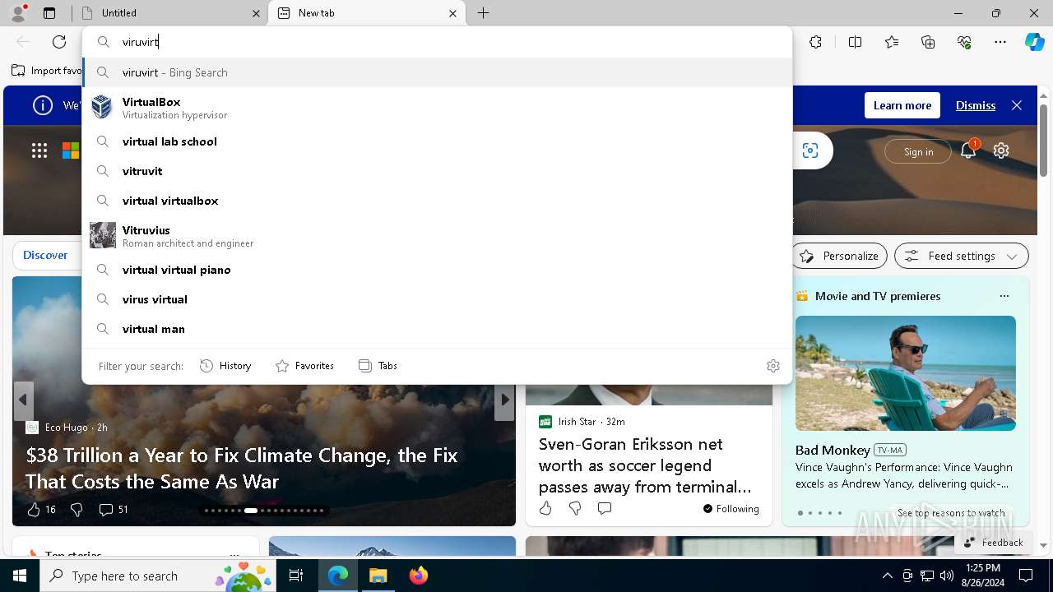Go to previous carousel story
This screenshot has height=592, width=1053.
(23, 400)
